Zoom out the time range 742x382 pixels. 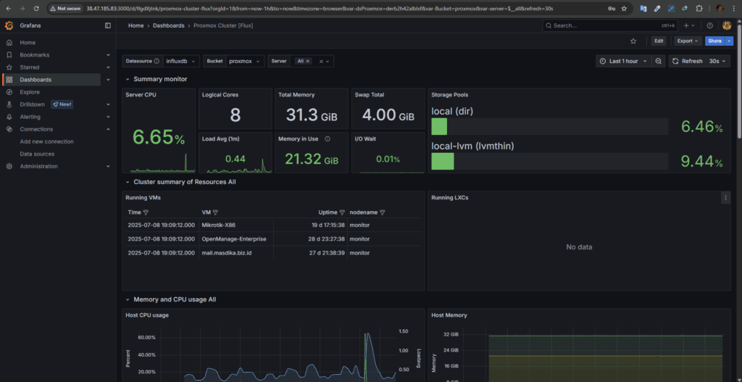click(658, 61)
